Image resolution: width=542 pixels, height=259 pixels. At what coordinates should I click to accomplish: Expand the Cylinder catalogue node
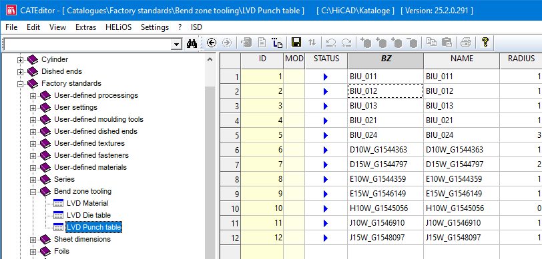point(21,61)
